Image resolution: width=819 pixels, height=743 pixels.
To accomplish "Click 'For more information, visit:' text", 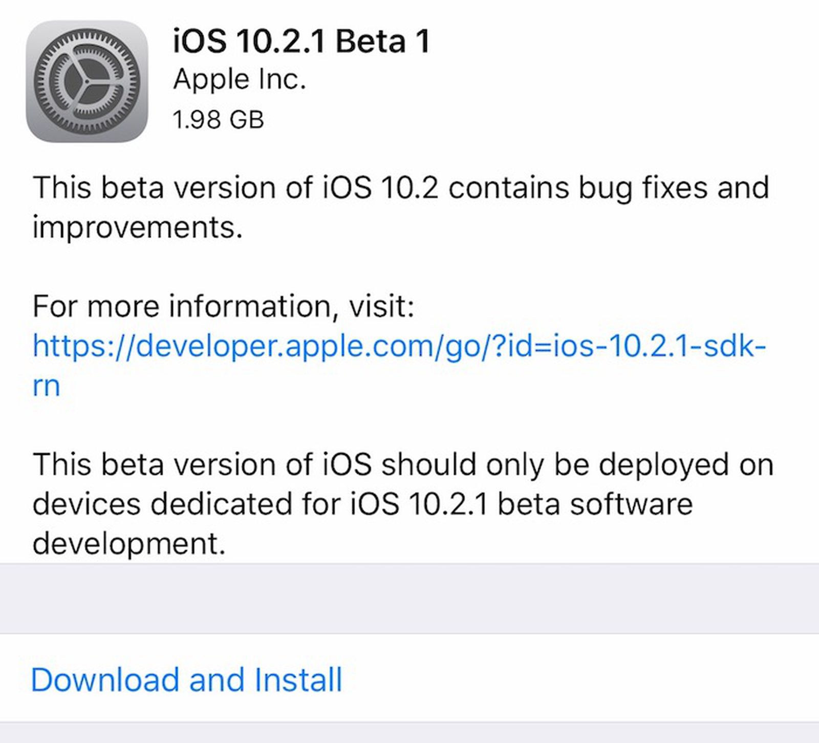I will pos(223,307).
